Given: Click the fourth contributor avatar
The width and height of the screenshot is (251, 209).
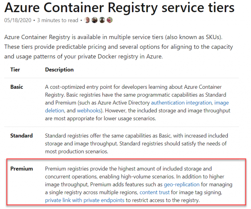Looking at the screenshot, I should click(x=109, y=20).
